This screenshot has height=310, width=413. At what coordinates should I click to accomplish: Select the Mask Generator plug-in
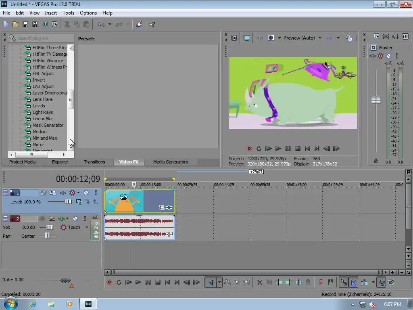coord(48,125)
